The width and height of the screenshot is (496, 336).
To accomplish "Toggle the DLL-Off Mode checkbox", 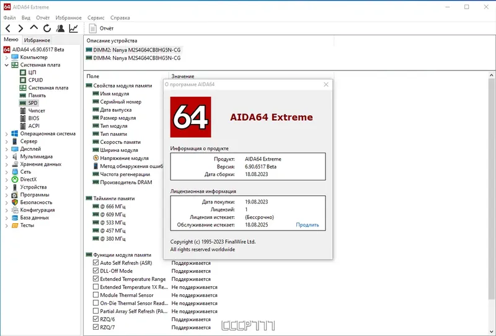I will tap(96, 271).
